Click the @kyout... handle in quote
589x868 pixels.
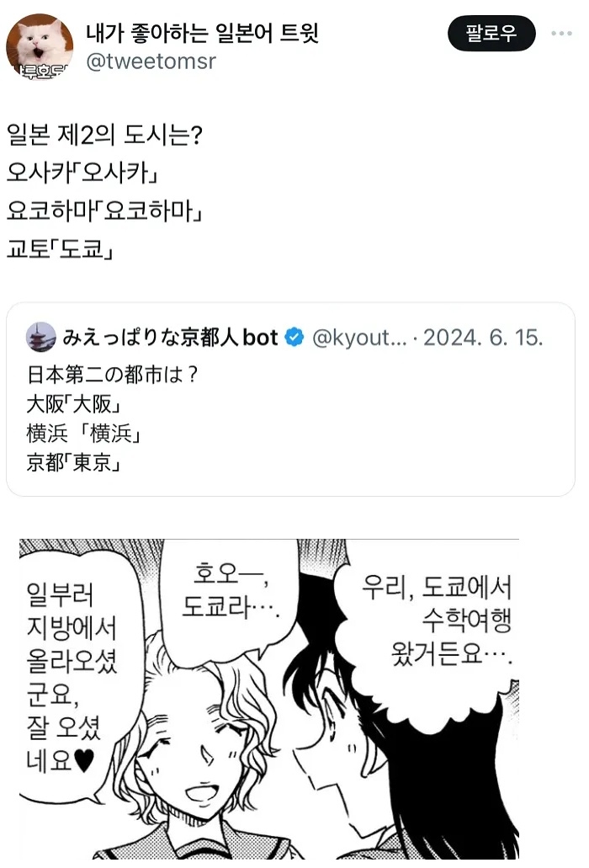359,337
